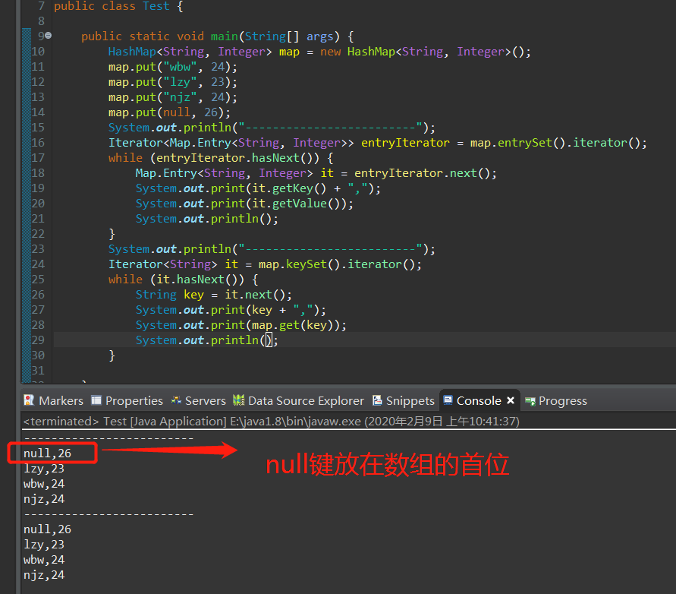Select the Console tab
676x594 pixels.
(x=479, y=400)
